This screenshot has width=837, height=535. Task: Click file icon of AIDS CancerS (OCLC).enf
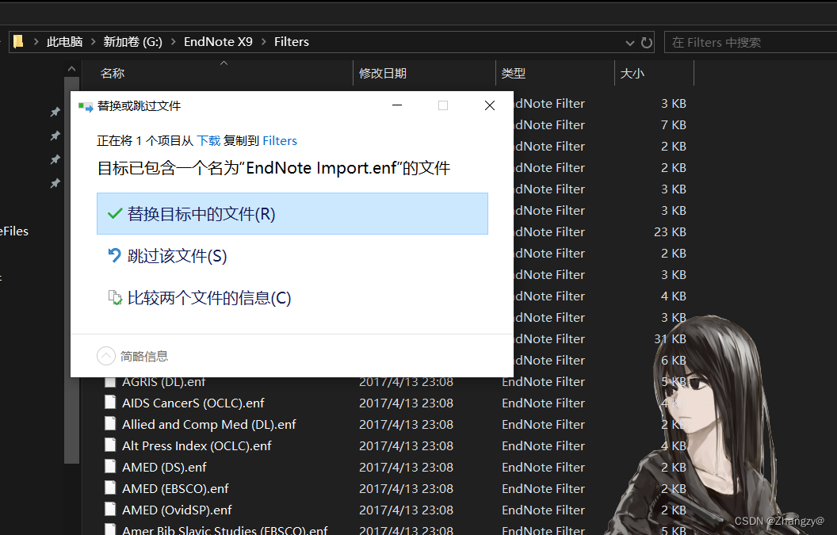(x=110, y=402)
